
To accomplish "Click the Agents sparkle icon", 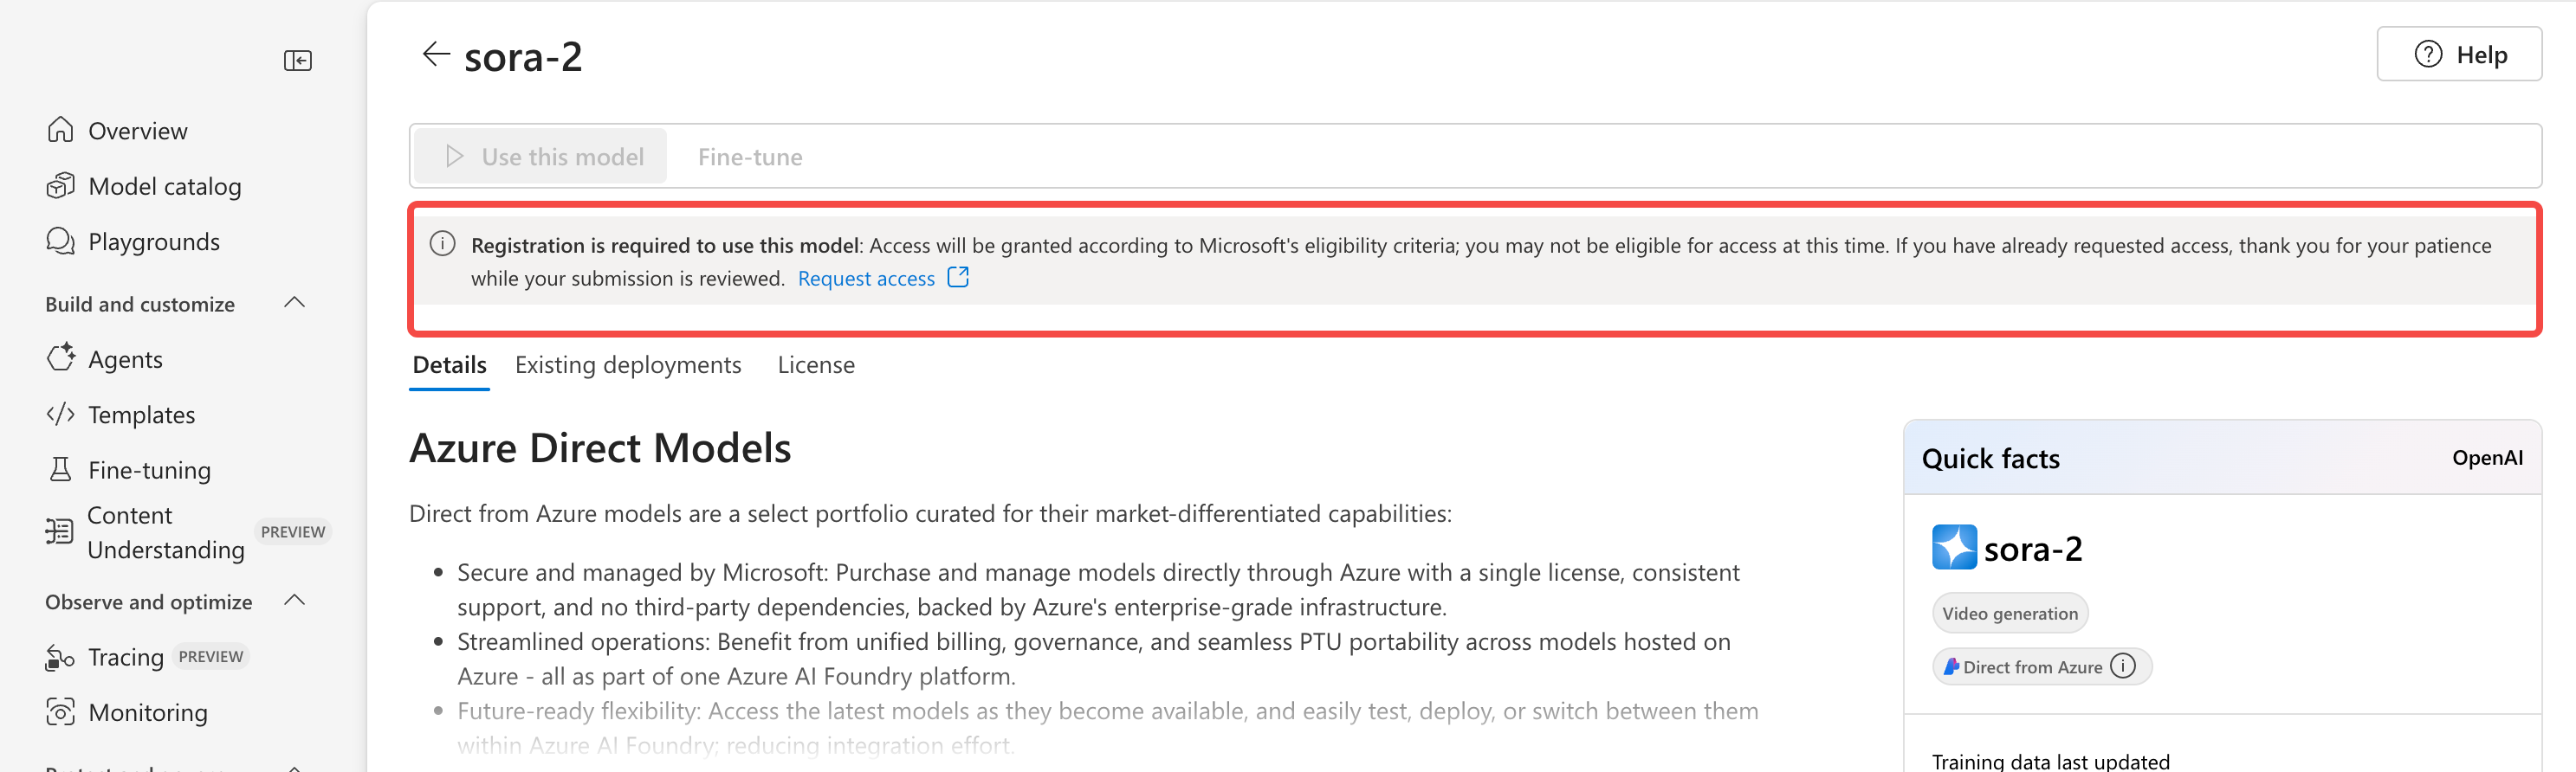I will pyautogui.click(x=61, y=357).
